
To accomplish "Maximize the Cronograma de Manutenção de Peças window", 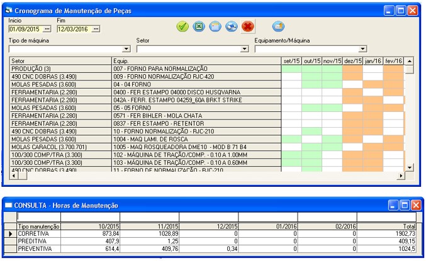I will pos(401,11).
